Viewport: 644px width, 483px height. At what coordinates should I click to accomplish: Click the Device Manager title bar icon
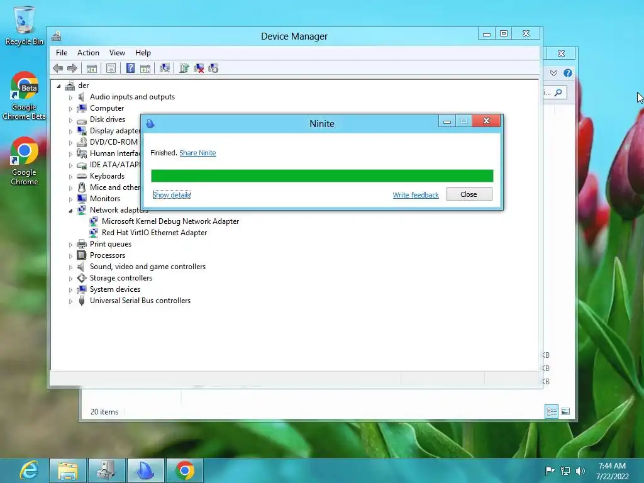pos(56,36)
